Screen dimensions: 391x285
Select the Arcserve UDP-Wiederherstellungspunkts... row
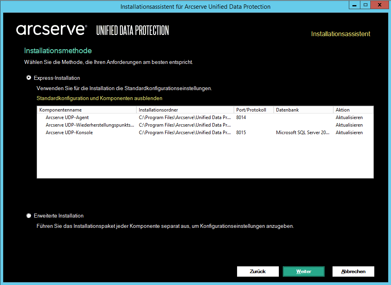click(205, 125)
